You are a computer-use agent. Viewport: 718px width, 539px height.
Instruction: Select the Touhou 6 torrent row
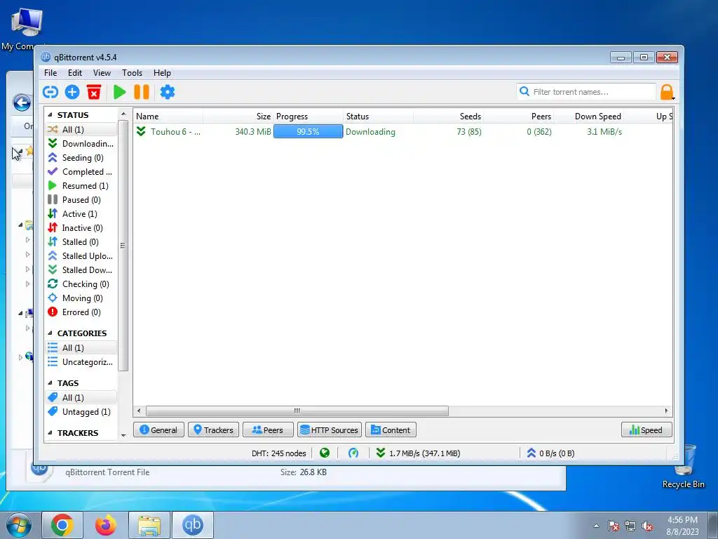pos(403,132)
